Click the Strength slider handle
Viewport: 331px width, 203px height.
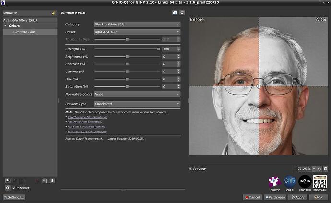pyautogui.click(x=158, y=49)
